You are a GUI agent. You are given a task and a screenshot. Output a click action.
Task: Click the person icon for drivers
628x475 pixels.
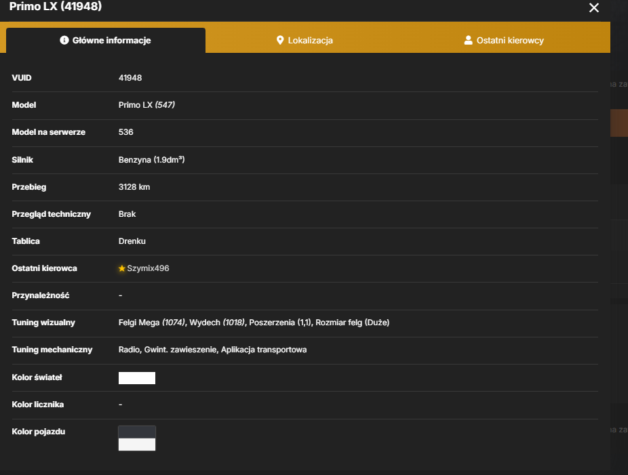coord(468,40)
